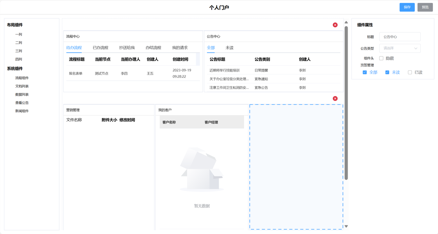Click the scrollbar up arrow
438x234 pixels.
(346, 22)
